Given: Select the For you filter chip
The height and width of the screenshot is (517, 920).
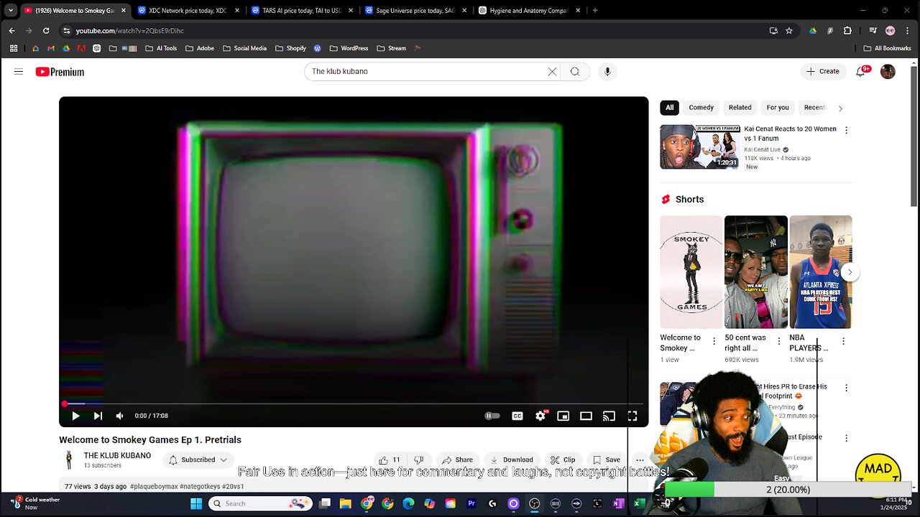Looking at the screenshot, I should [778, 108].
